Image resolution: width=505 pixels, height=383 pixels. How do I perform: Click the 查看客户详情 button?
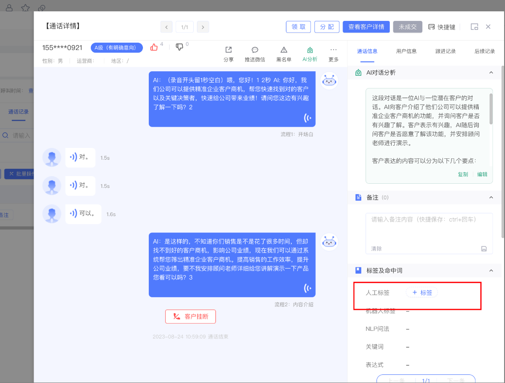coord(366,27)
